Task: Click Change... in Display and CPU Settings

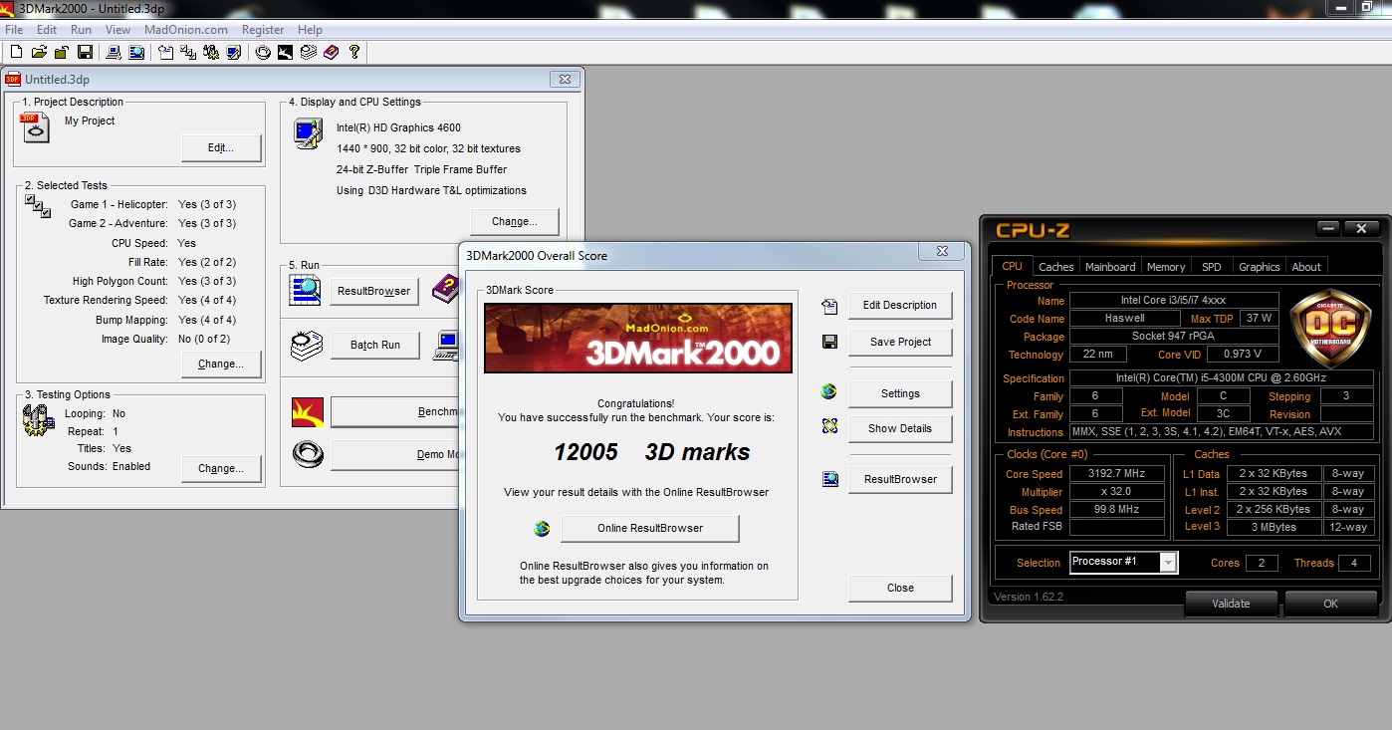Action: (x=515, y=222)
